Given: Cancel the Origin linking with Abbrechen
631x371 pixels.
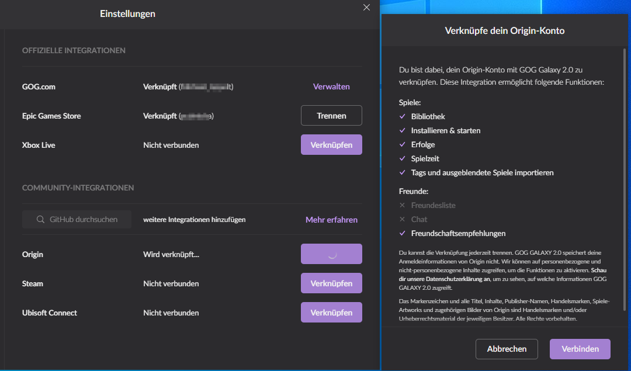Looking at the screenshot, I should click(507, 349).
